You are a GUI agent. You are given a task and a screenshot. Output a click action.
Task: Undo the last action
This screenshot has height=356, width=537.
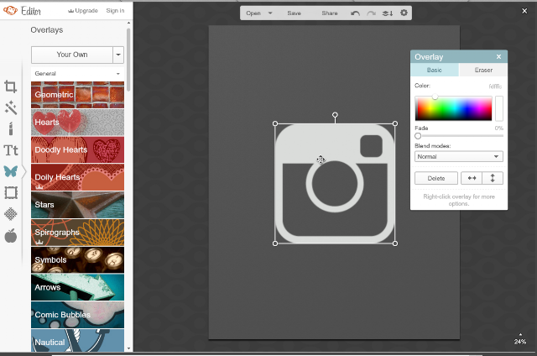click(355, 13)
